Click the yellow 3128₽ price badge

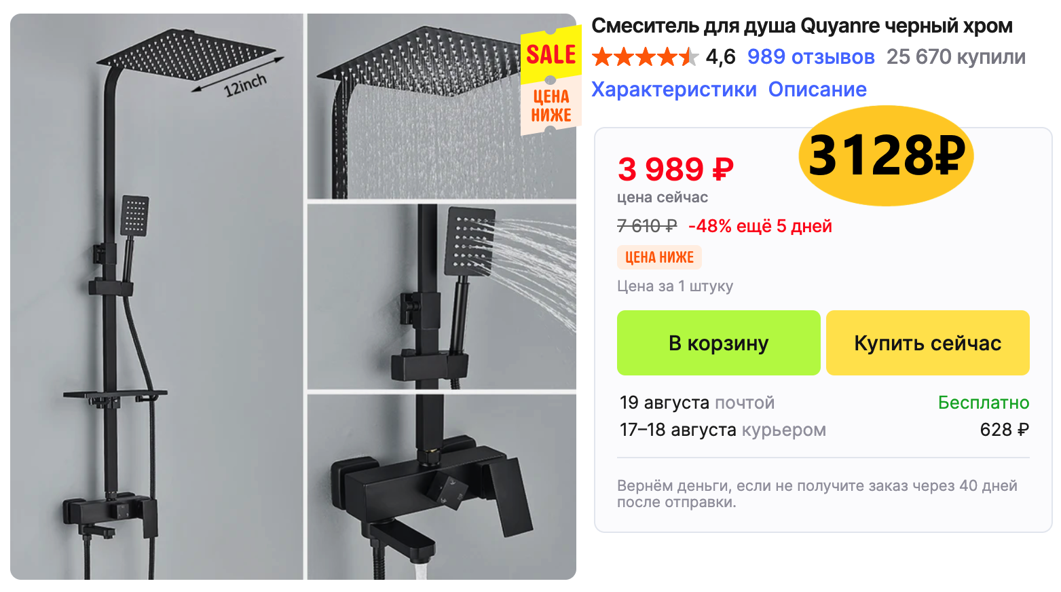tap(886, 155)
